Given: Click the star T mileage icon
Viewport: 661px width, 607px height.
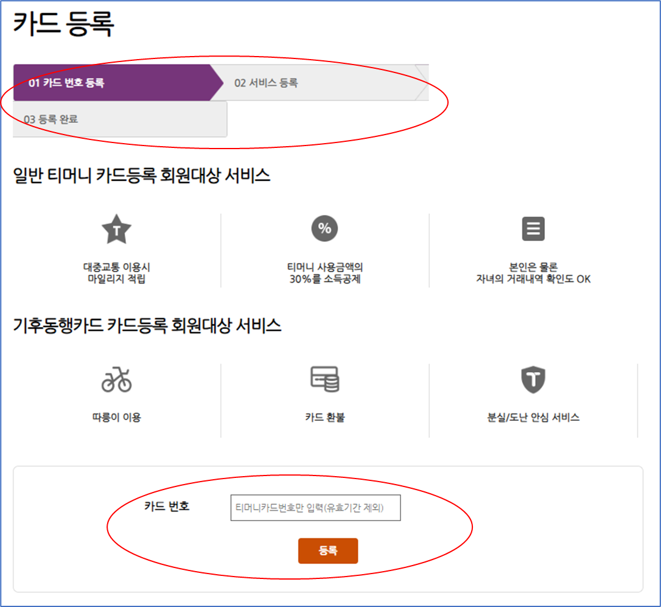Looking at the screenshot, I should 116,229.
